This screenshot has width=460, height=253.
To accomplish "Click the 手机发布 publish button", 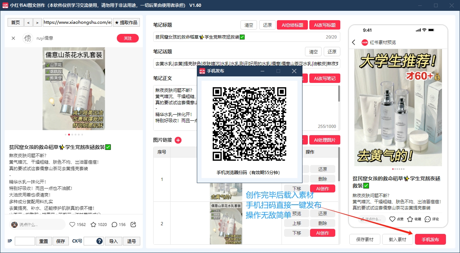I will point(430,239).
